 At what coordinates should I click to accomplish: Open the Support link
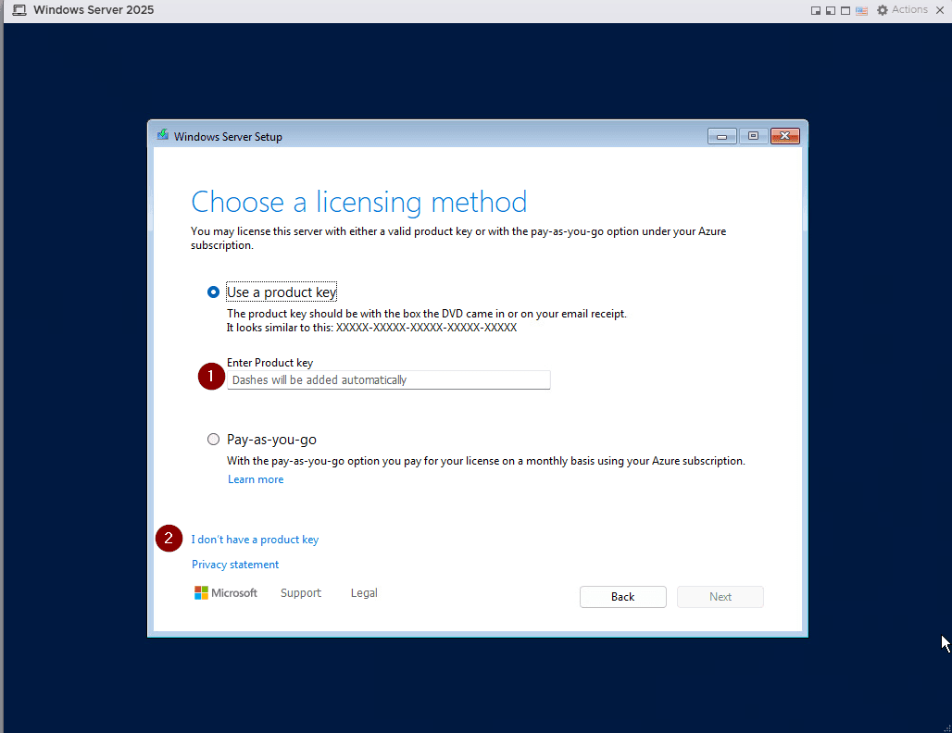(x=301, y=593)
